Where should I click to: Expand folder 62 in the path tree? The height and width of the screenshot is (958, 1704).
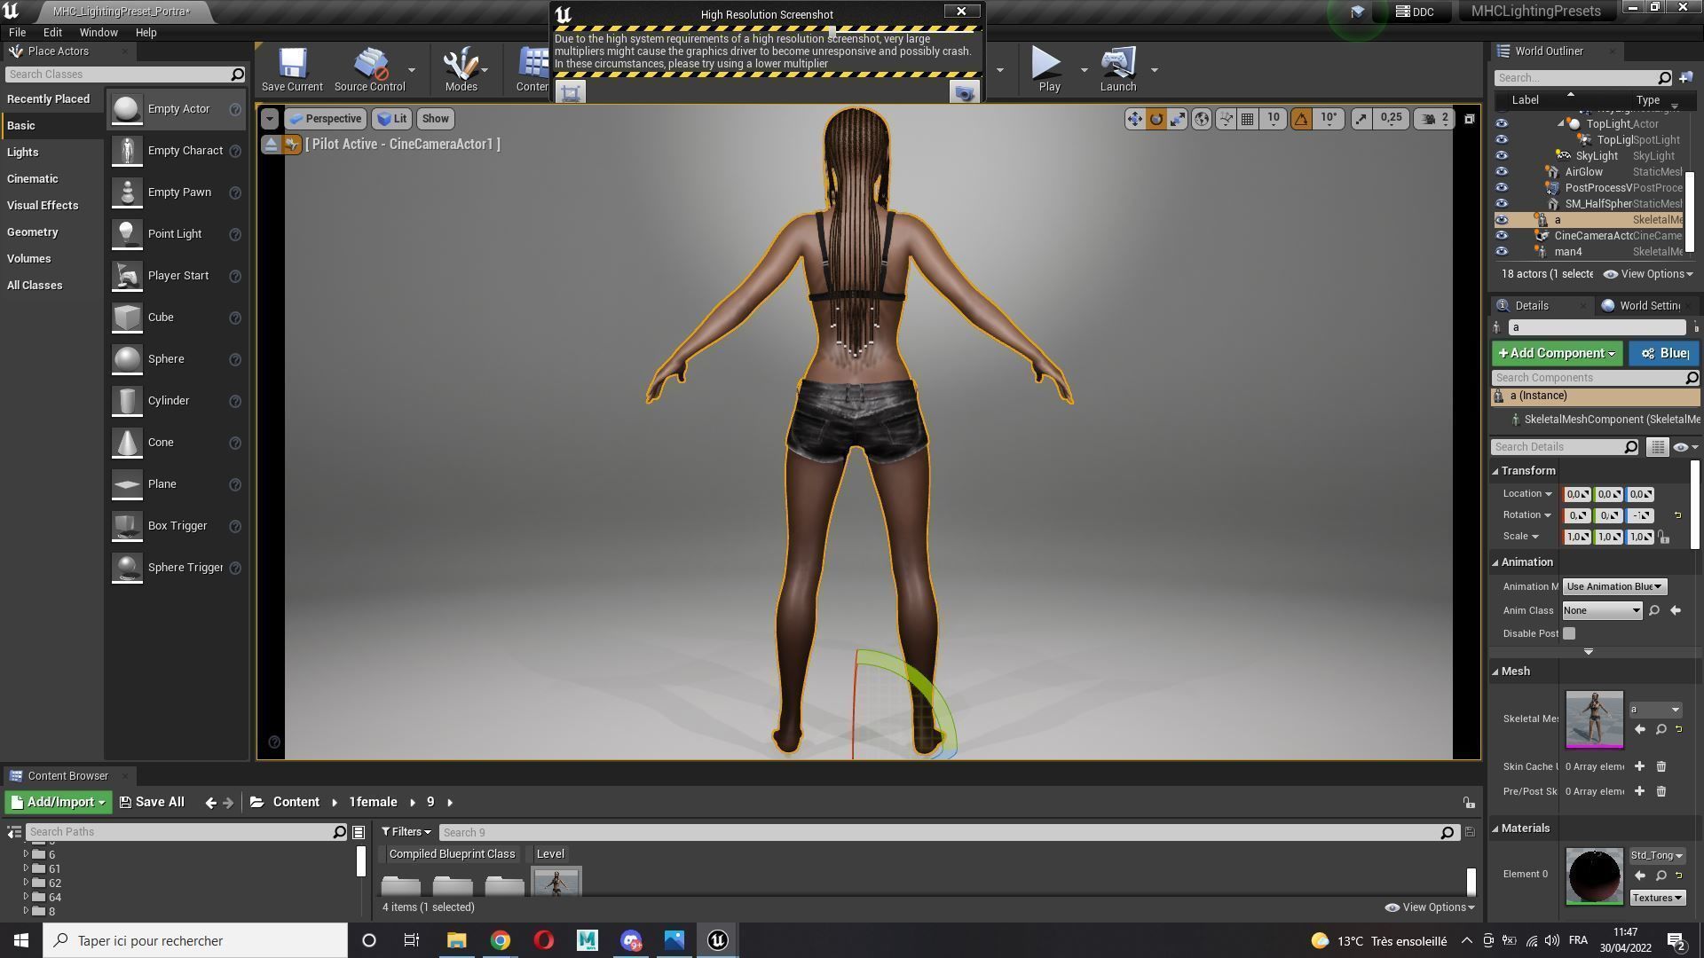pos(26,883)
